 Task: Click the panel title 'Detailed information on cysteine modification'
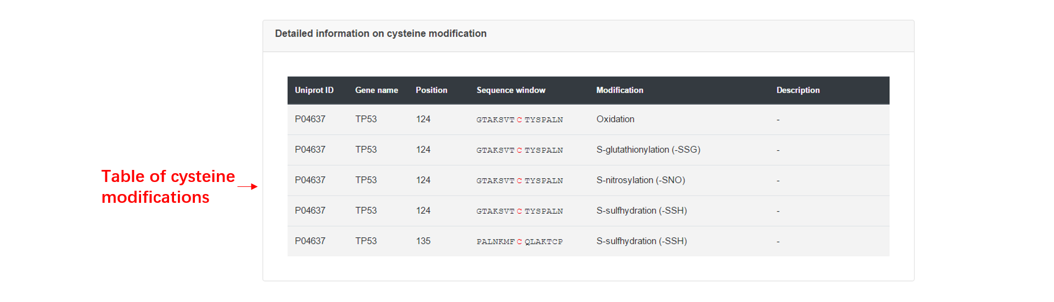(x=381, y=33)
